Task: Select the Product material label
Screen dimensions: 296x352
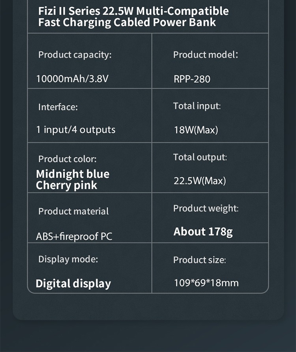Action: 73,211
